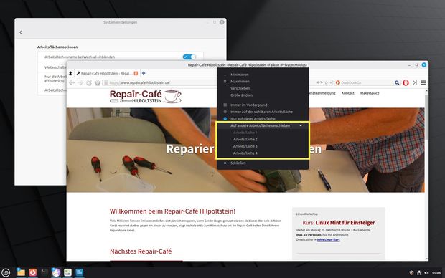This screenshot has width=445, height=278.
Task: Click the Arbeitsflächenoptionen heading in settings
Action: coord(57,47)
